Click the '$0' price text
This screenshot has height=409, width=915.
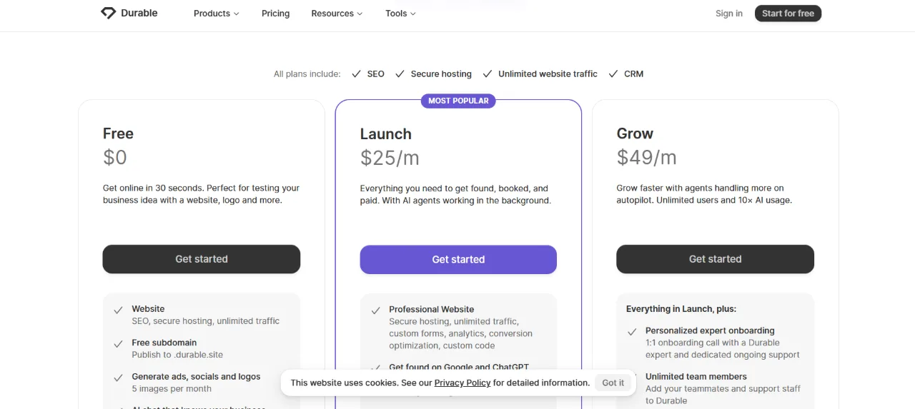[115, 157]
